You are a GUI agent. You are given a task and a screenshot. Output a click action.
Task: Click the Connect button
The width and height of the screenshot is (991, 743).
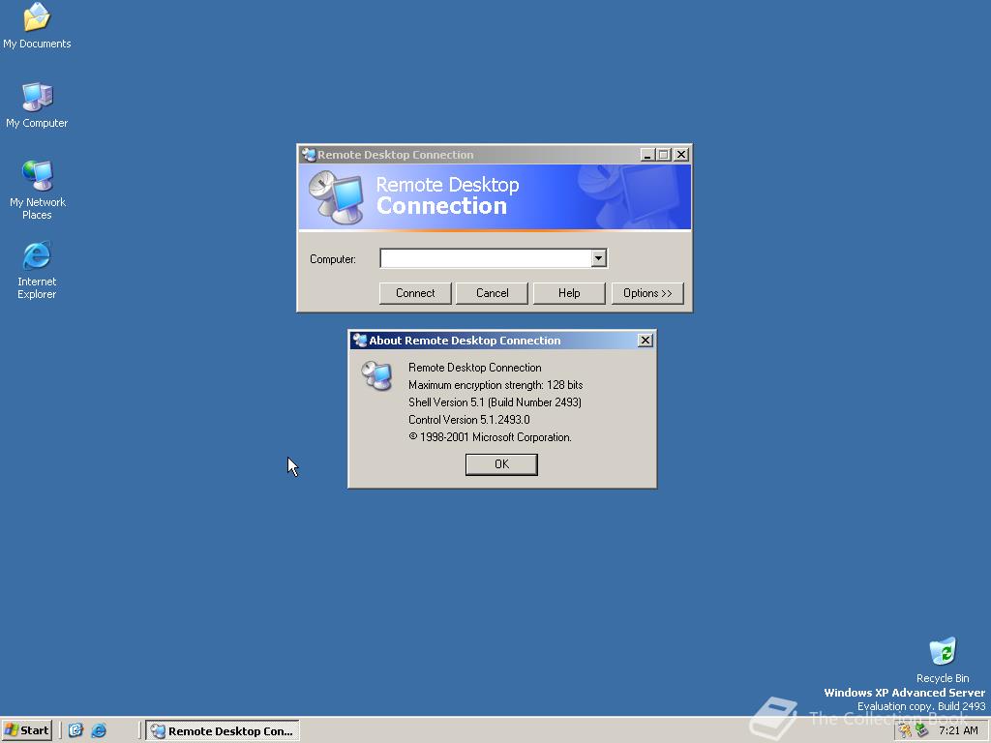[x=415, y=293]
